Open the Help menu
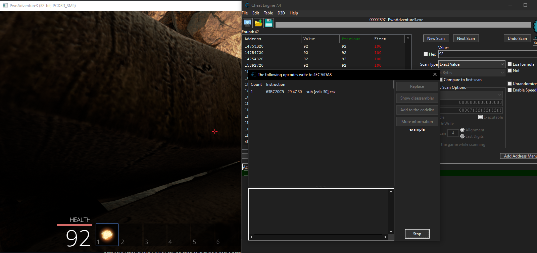Viewport: 537px width, 253px height. [x=294, y=13]
